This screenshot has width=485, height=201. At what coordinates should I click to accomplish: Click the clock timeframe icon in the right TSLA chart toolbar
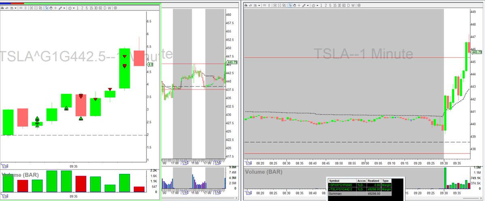(313, 5)
